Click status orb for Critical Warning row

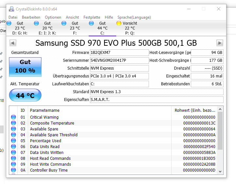tap(13, 117)
